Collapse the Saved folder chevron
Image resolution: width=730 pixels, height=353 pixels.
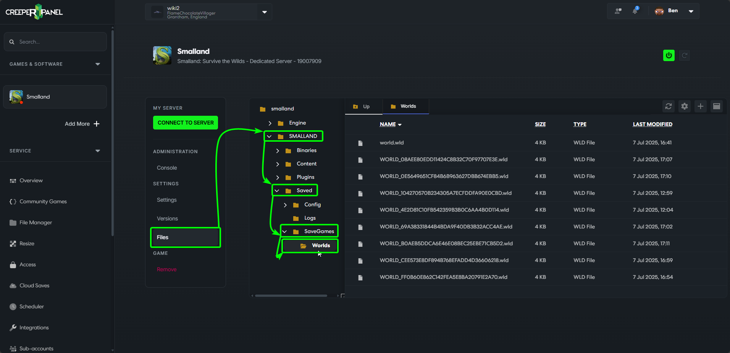[277, 191]
